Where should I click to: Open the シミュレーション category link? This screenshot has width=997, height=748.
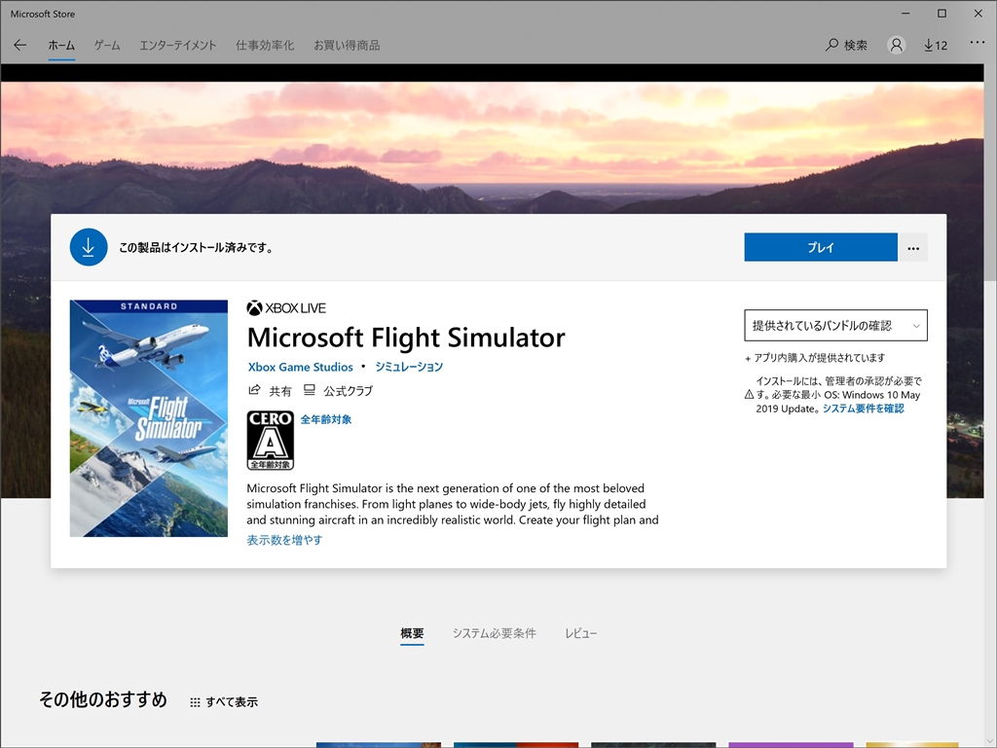point(408,367)
